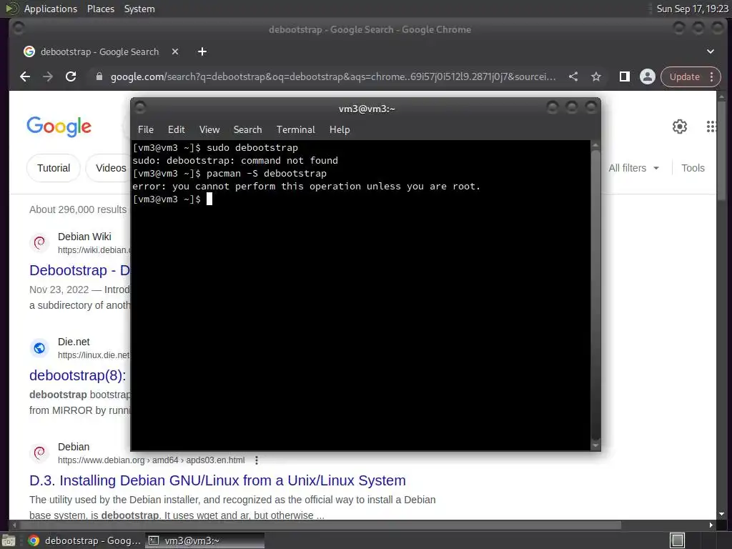Open Debootstrap Debian Wiki result
Viewport: 732px width, 549px height.
coord(79,270)
